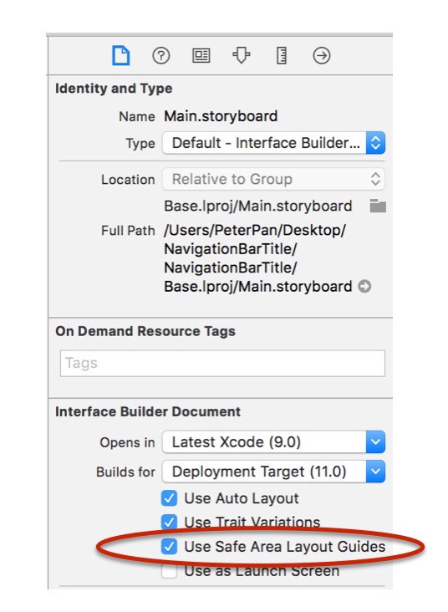Show the Size inspector ruler icon
Viewport: 448px width, 612px height.
click(x=282, y=55)
